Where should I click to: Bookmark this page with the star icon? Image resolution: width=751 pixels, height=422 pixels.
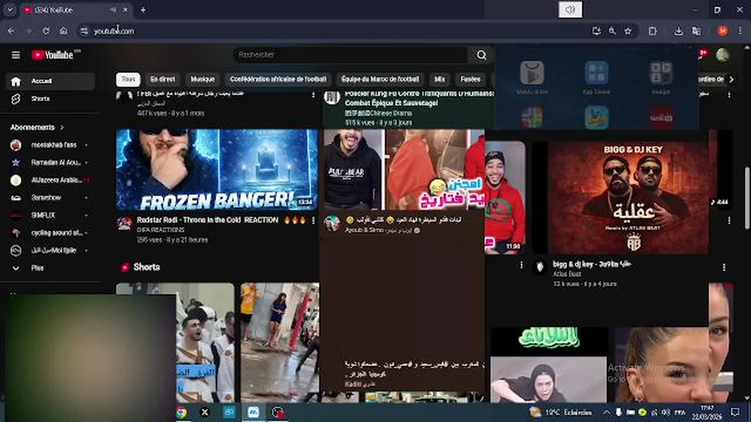pyautogui.click(x=628, y=31)
